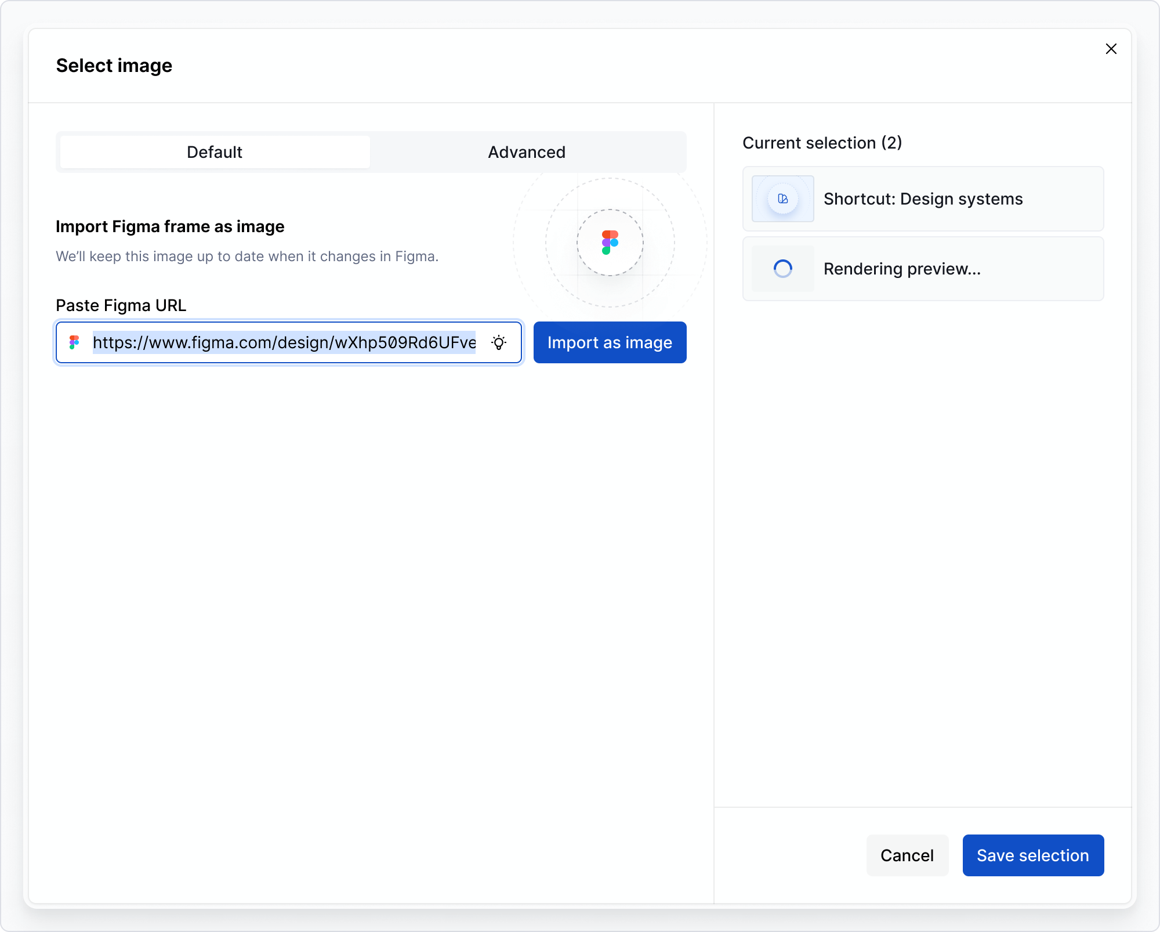Click the Save selection button

(1032, 855)
